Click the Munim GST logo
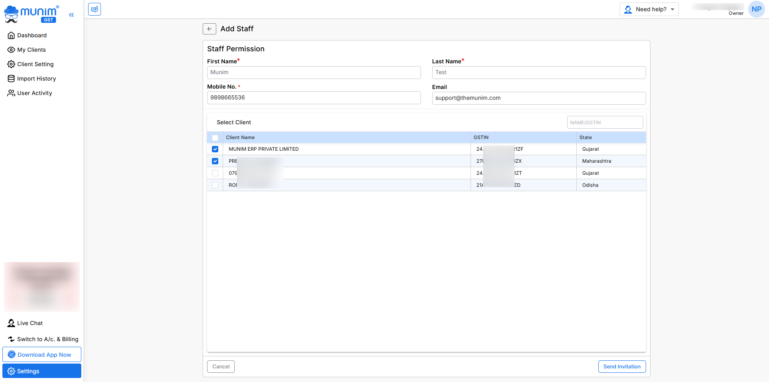Image resolution: width=769 pixels, height=382 pixels. 32,14
